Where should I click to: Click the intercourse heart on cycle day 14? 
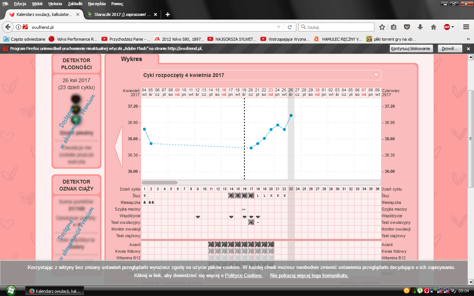[x=231, y=216]
